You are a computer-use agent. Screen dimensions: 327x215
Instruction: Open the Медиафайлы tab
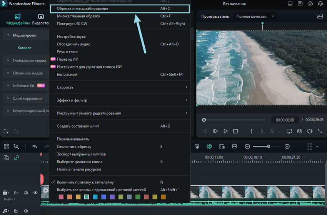[18, 20]
